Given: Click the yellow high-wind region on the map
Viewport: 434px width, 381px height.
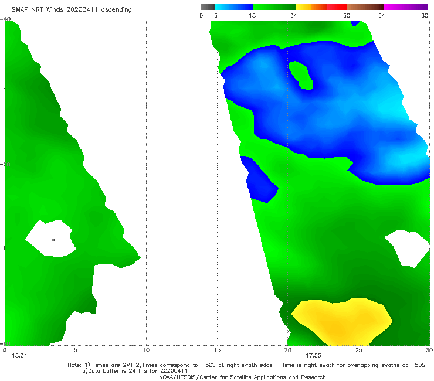Looking at the screenshot, I should pyautogui.click(x=342, y=321).
